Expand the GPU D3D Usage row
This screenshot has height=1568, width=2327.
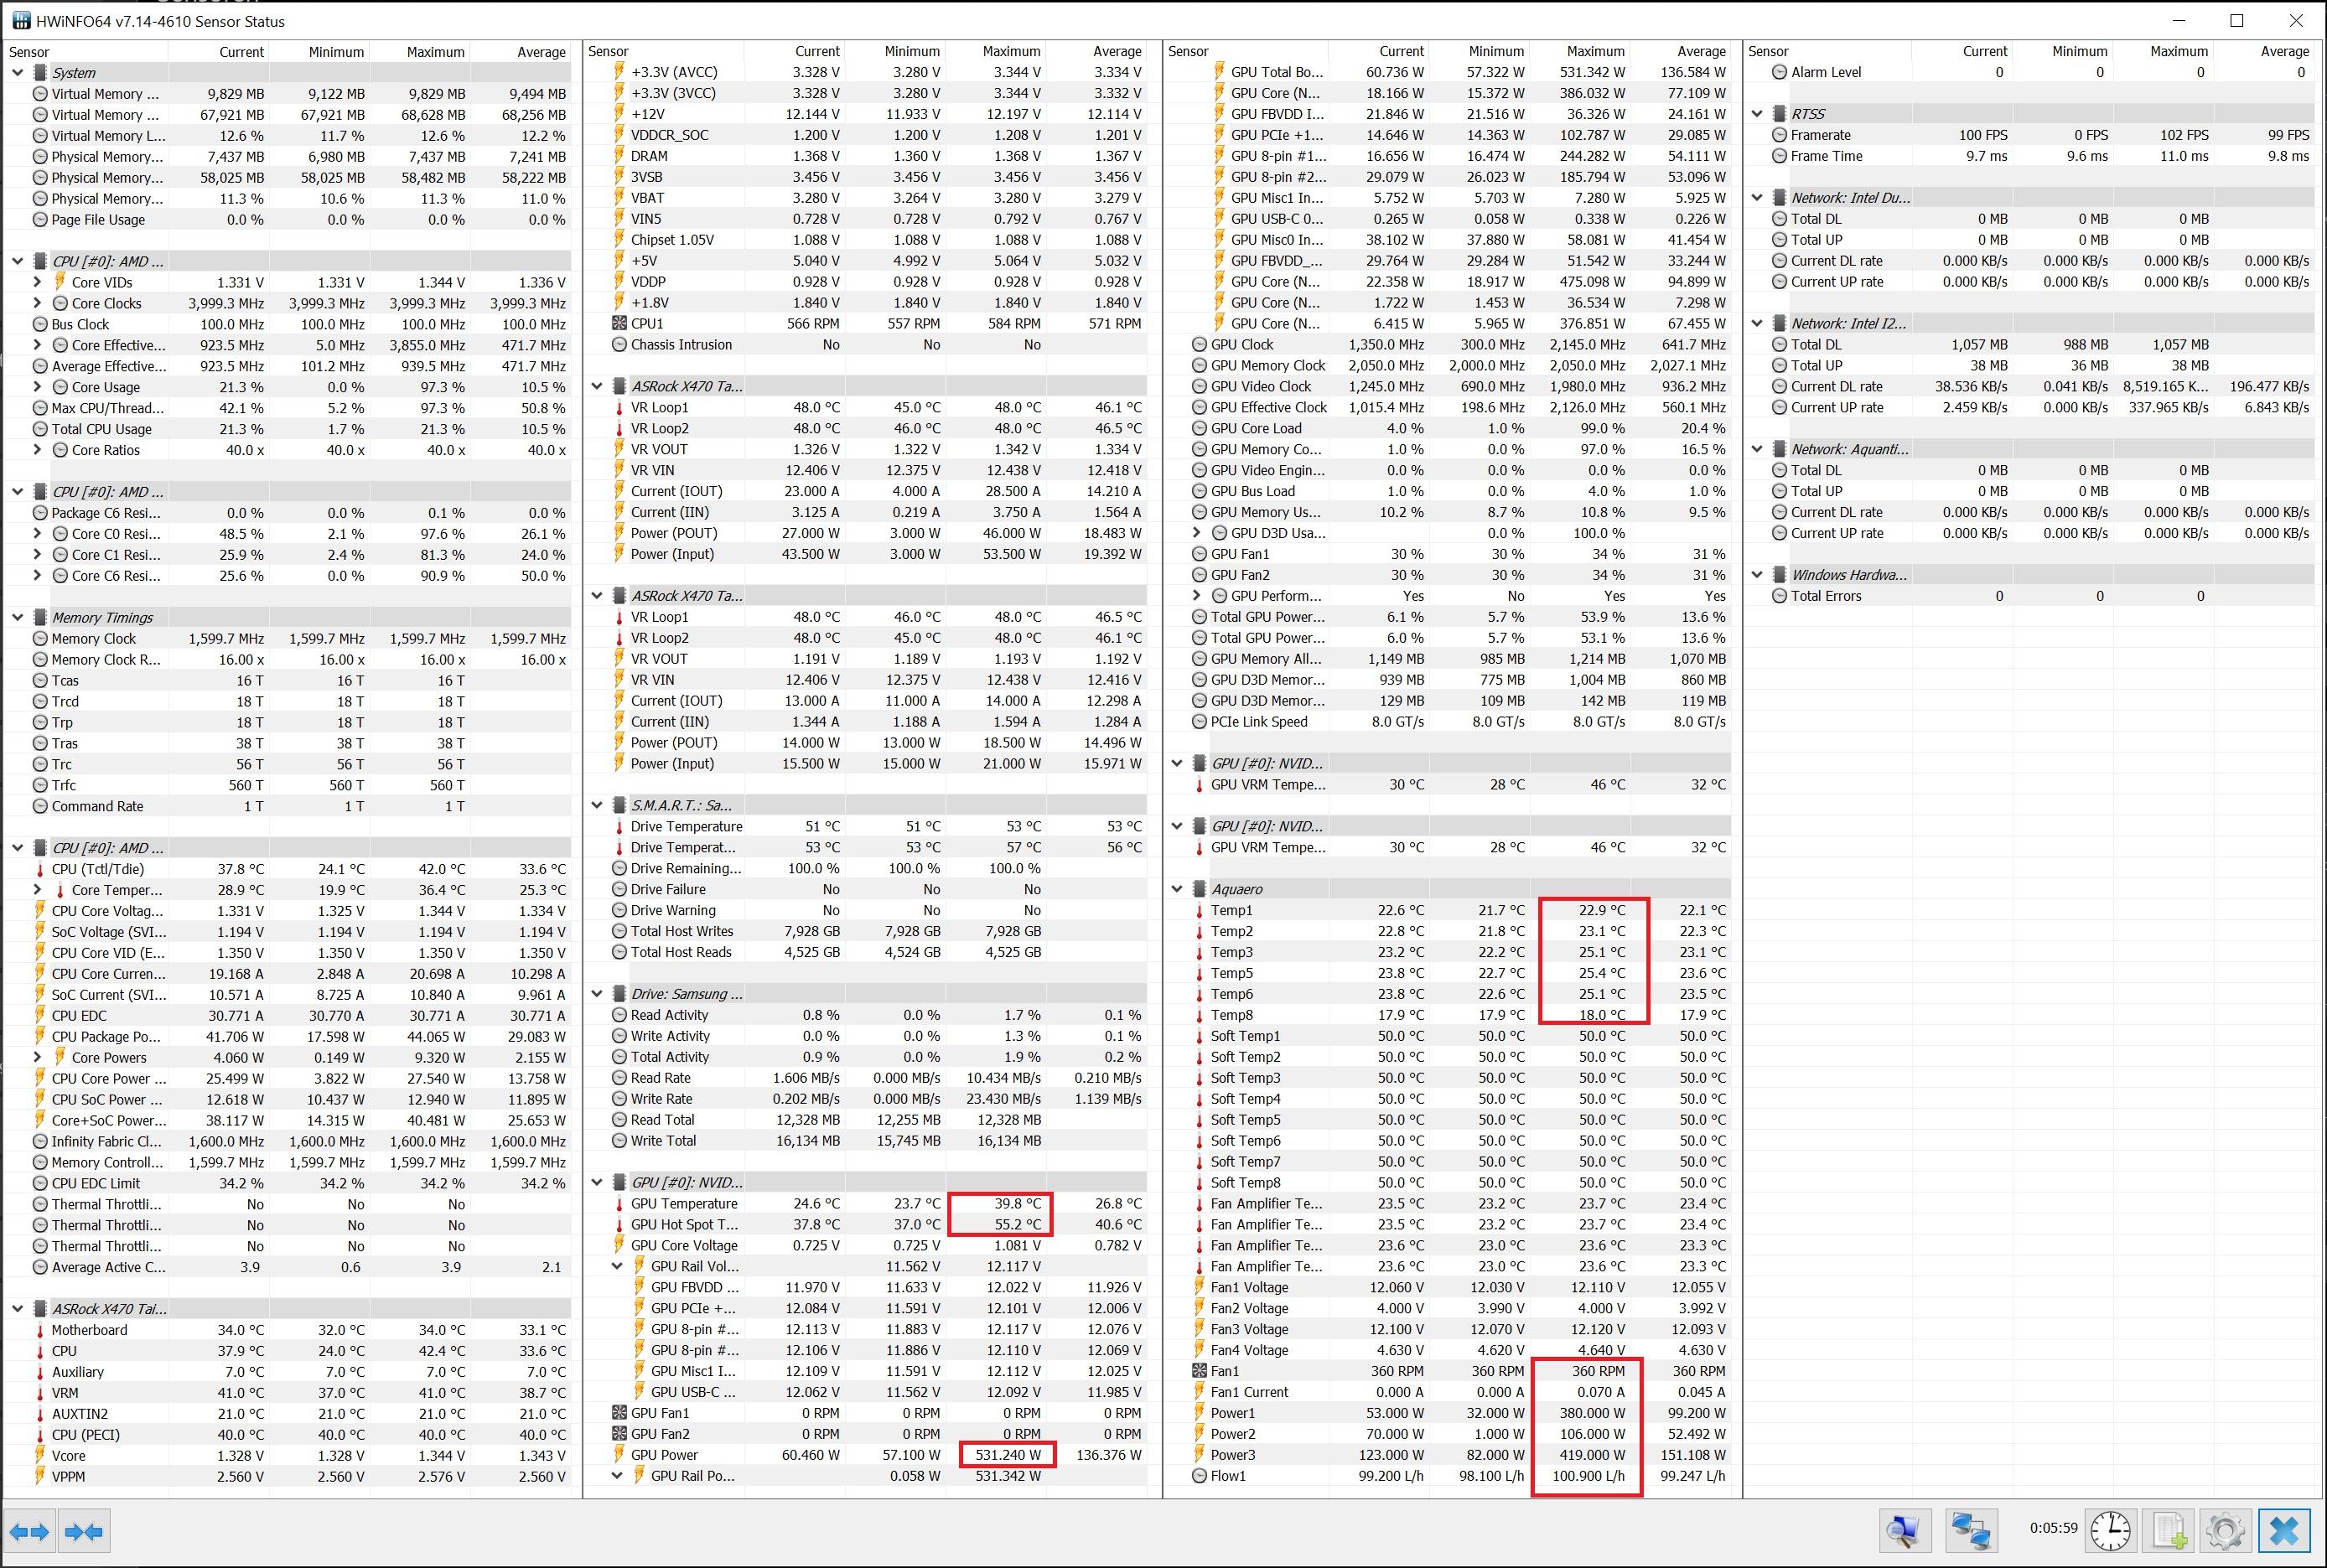pos(1197,533)
